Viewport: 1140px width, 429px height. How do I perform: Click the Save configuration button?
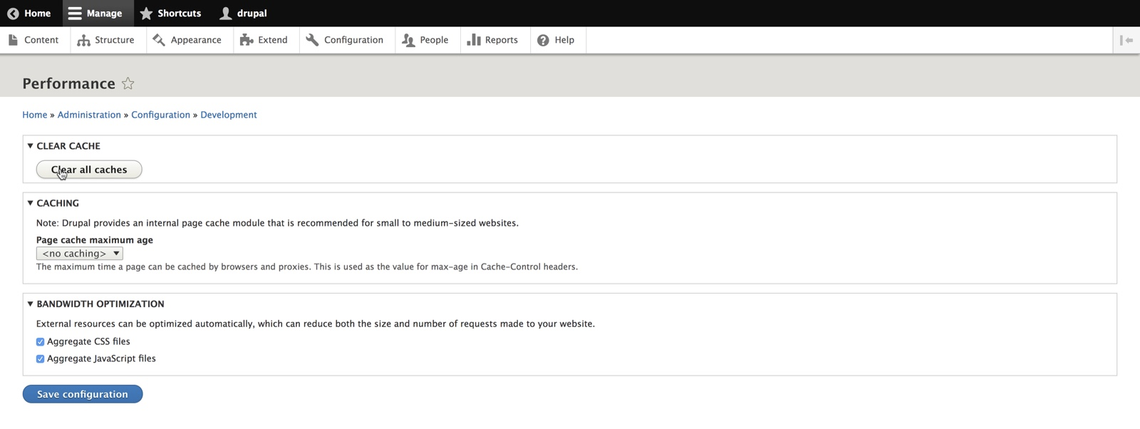tap(83, 394)
